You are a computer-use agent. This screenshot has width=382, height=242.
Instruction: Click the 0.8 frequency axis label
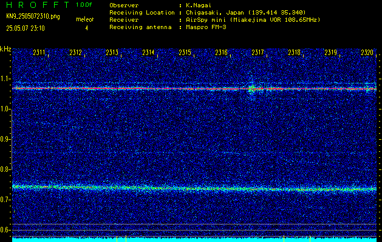(5, 169)
